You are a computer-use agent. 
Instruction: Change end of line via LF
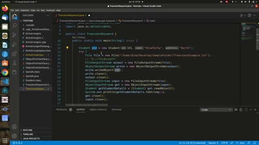coord(232,143)
